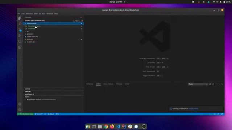Open the View menu
This screenshot has width=232, height=130.
(x=36, y=14)
